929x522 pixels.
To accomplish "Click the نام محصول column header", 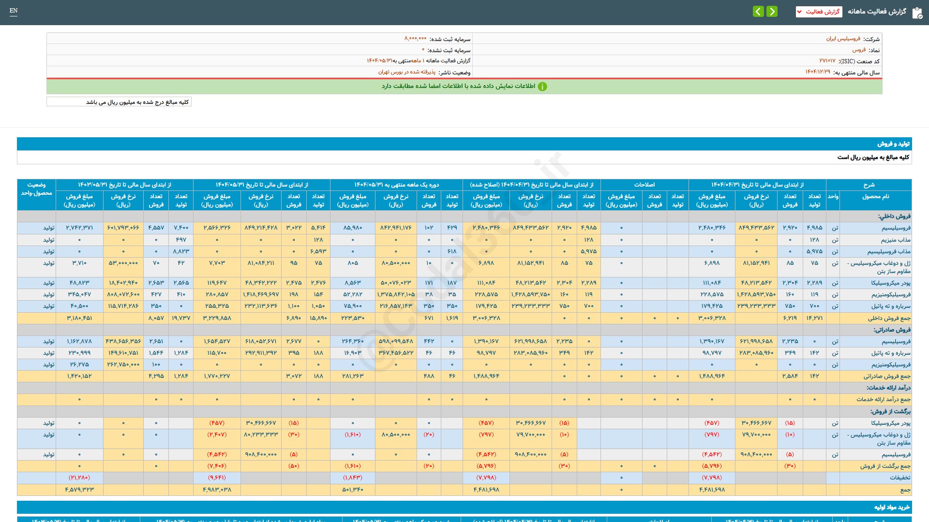I will click(875, 196).
